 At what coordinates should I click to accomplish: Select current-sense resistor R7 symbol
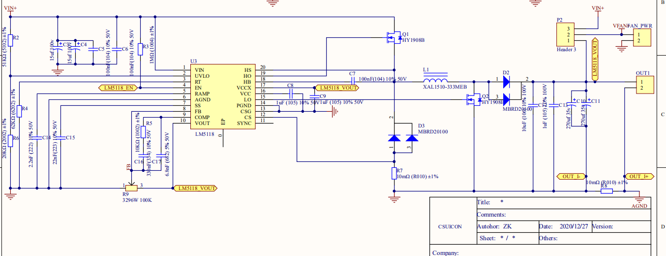394,173
